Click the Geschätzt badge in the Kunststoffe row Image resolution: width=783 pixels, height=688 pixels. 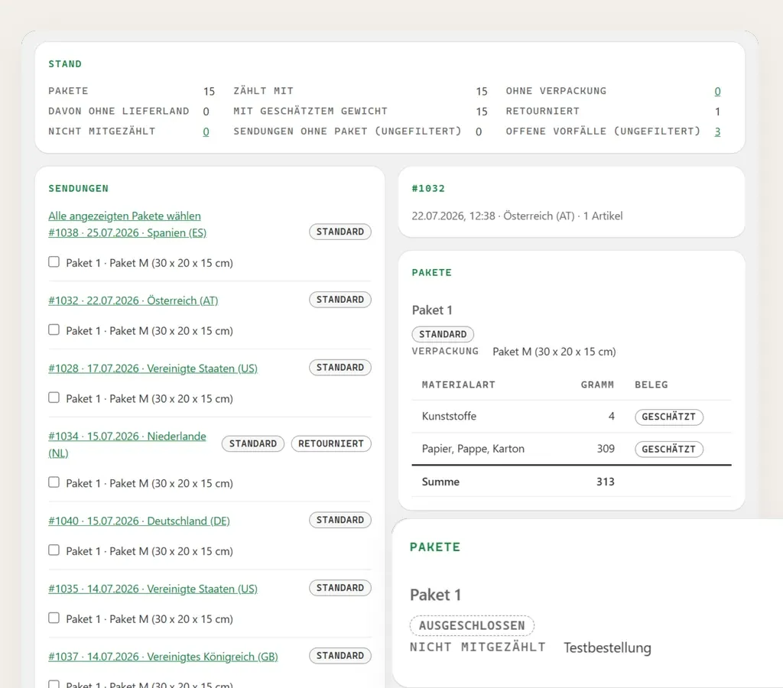click(x=668, y=417)
